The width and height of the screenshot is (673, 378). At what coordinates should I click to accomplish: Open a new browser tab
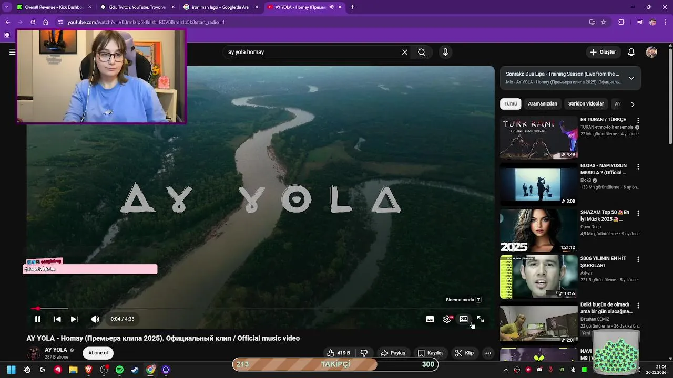[352, 7]
